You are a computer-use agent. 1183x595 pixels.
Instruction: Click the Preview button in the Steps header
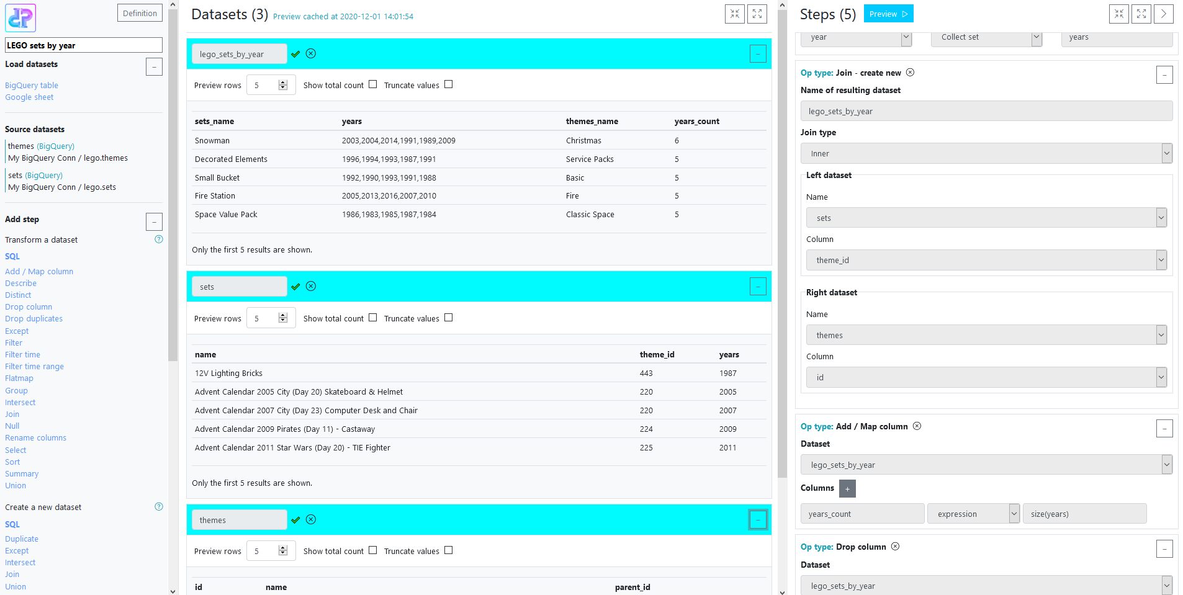(888, 13)
